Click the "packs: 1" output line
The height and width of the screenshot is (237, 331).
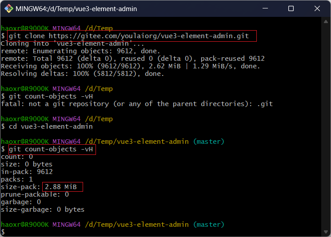click(17, 179)
